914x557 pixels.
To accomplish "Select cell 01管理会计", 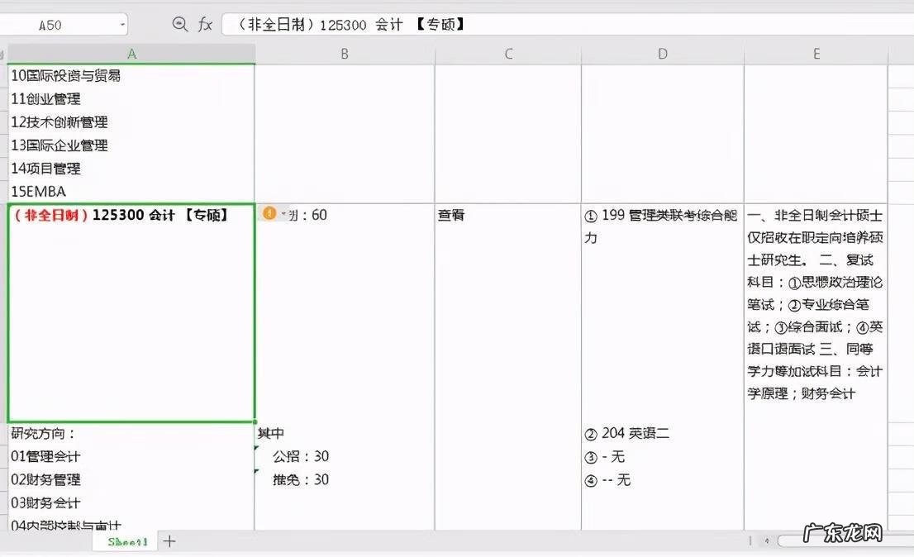I will pyautogui.click(x=131, y=456).
